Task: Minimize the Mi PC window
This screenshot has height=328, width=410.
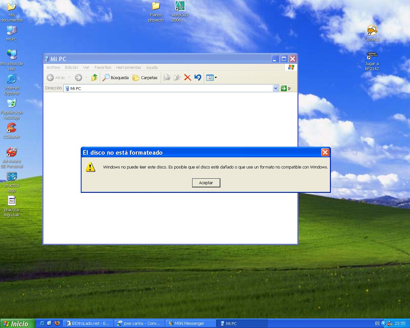Action: point(275,59)
